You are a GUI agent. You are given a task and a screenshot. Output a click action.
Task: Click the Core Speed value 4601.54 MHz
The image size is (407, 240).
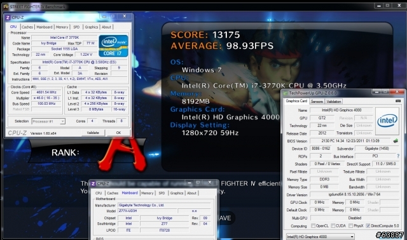click(46, 92)
